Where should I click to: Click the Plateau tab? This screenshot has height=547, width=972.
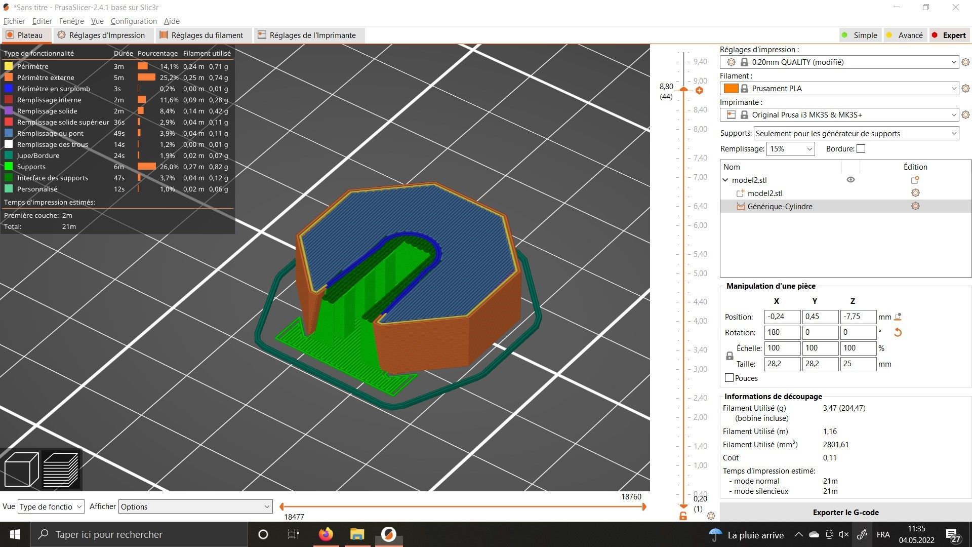25,35
